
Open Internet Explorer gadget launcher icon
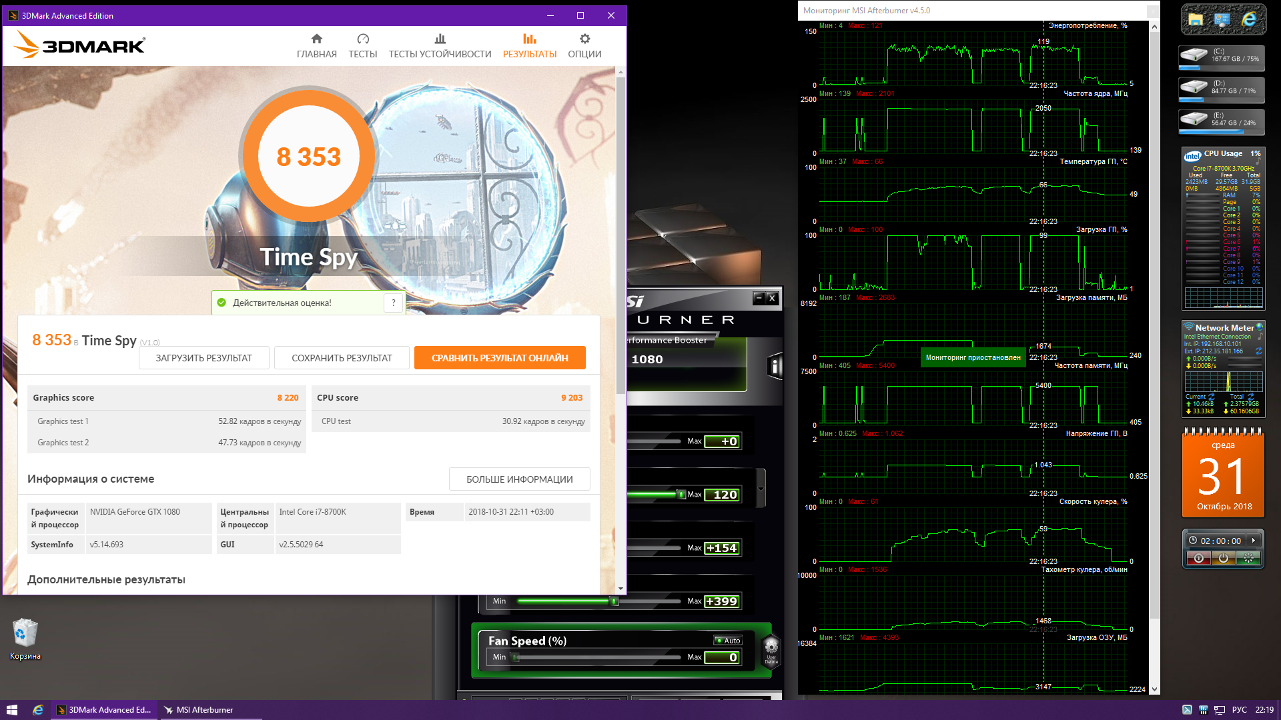pos(1248,20)
